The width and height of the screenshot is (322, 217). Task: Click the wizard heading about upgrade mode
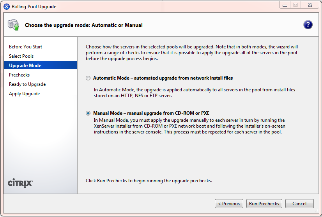[x=84, y=25]
